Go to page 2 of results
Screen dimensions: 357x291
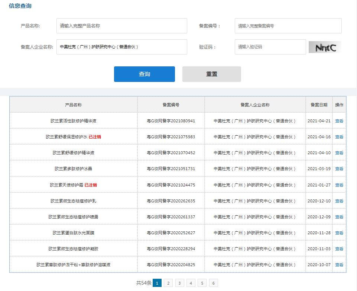pyautogui.click(x=168, y=283)
